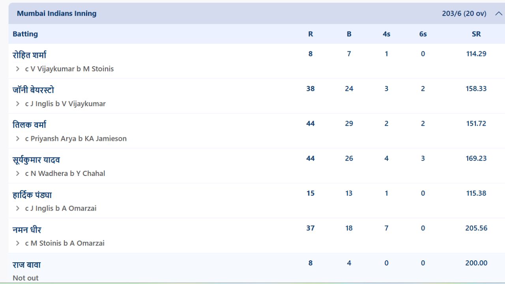Click the 4s column header
Screen dimensions: 505x284
(386, 34)
